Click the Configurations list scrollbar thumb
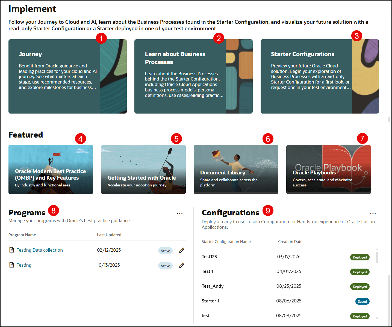The height and width of the screenshot is (327, 392). (377, 257)
